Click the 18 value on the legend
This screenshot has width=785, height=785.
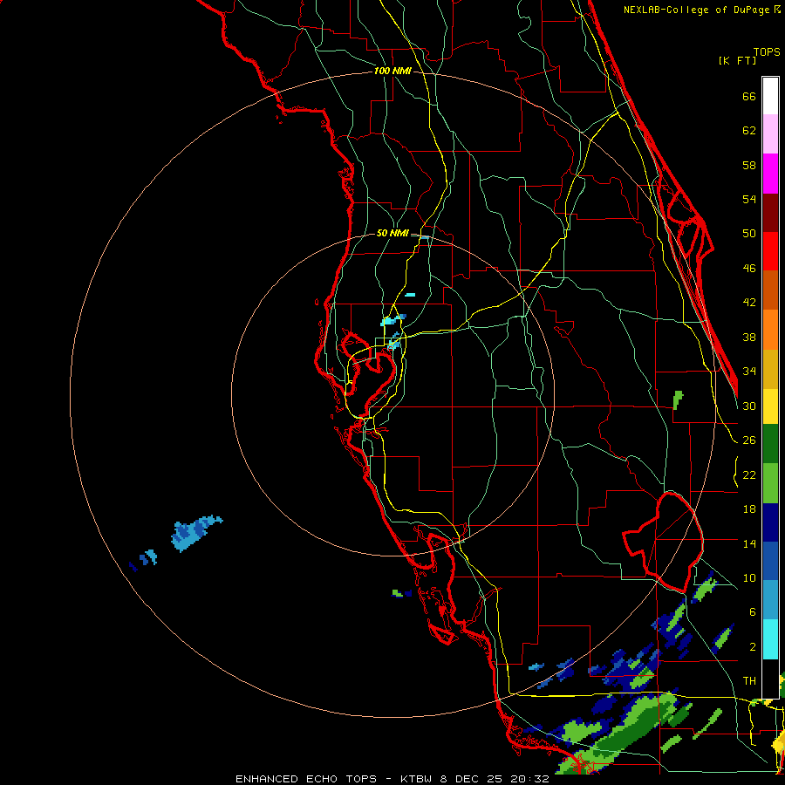pyautogui.click(x=749, y=509)
